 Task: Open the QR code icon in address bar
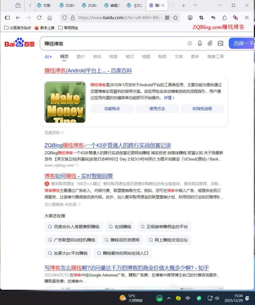(x=167, y=18)
